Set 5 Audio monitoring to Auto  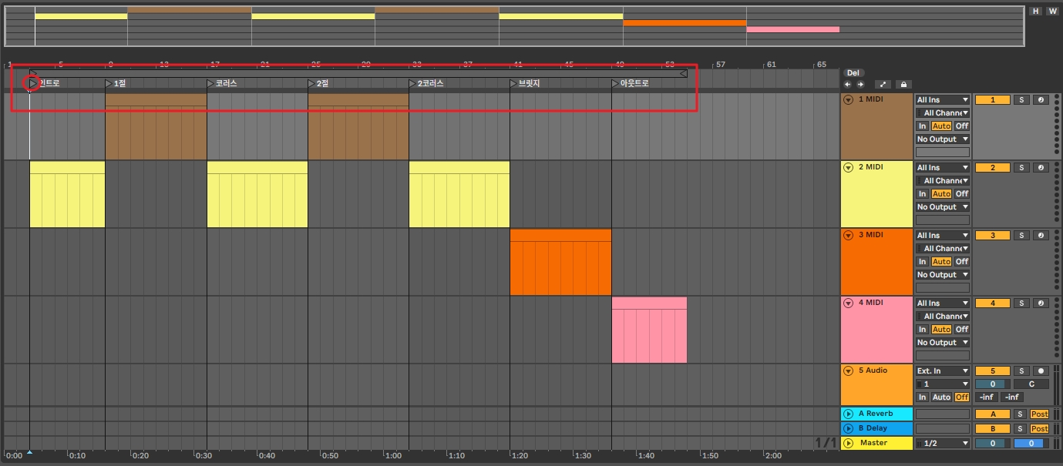[941, 397]
